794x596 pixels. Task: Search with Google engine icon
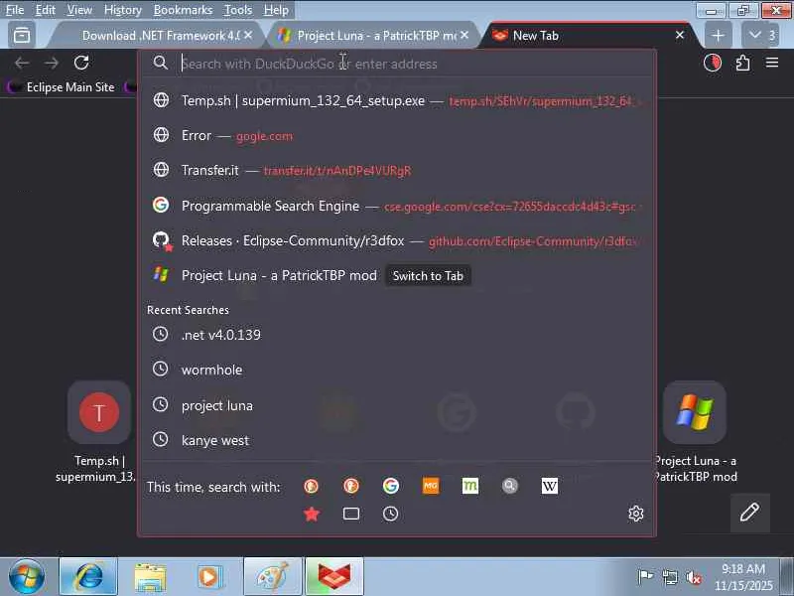point(390,486)
